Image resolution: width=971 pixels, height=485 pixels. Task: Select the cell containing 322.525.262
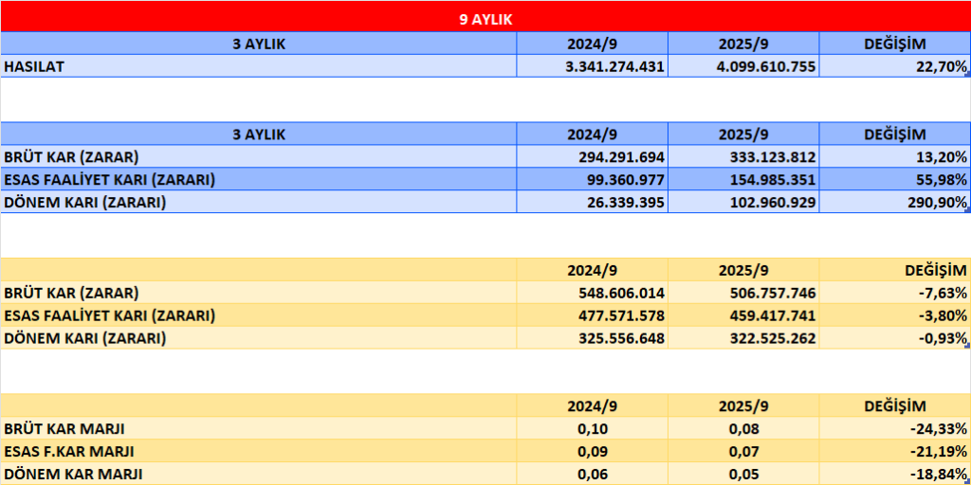pyautogui.click(x=743, y=338)
